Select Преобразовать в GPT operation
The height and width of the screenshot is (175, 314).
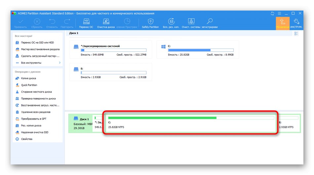pos(31,119)
